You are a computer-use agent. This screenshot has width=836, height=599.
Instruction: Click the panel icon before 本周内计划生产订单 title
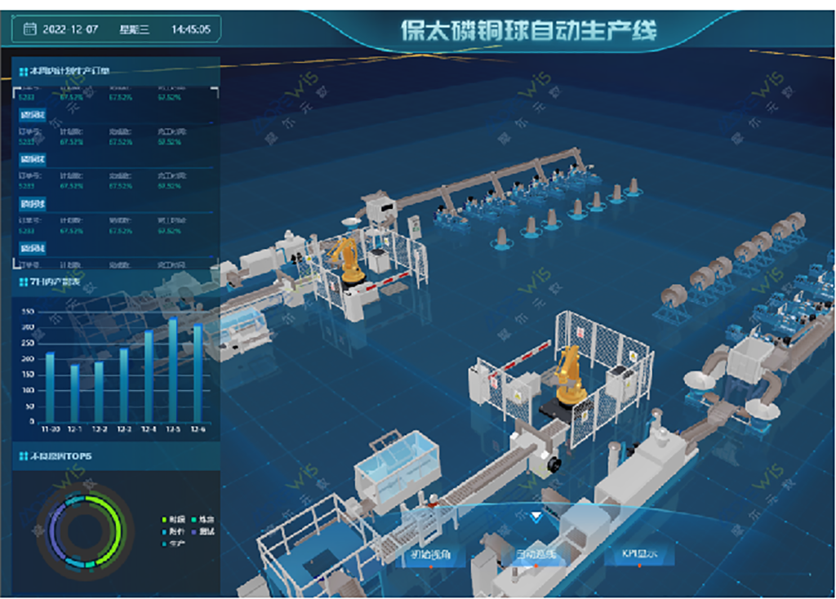click(x=22, y=70)
